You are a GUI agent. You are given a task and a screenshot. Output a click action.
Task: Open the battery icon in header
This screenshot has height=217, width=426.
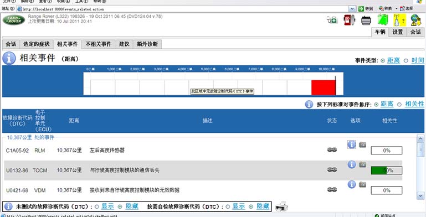(366, 20)
